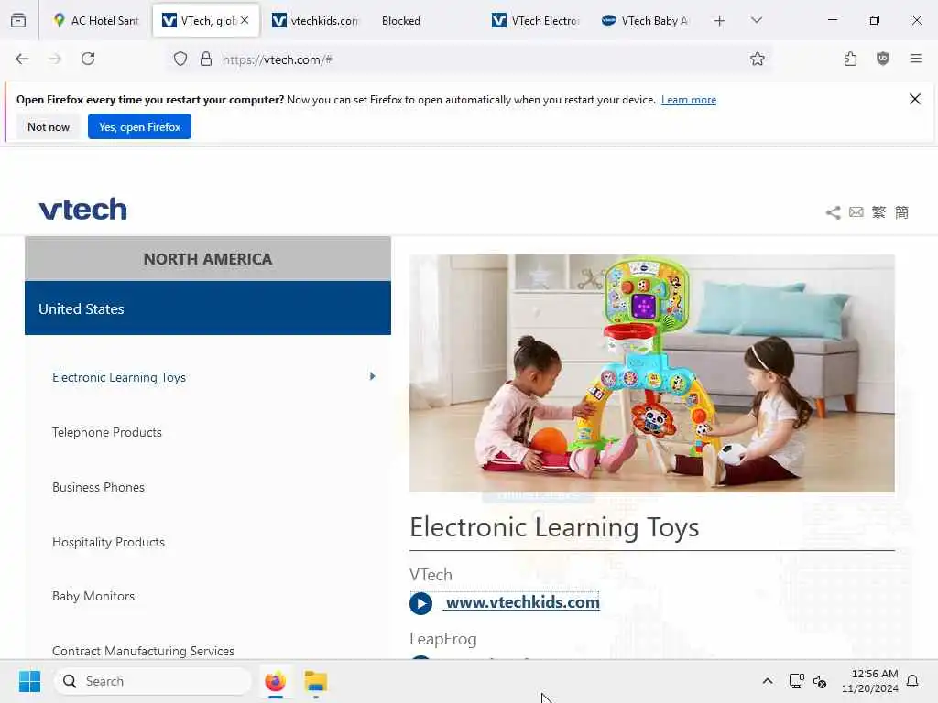Switch to Simplified Chinese language
The height and width of the screenshot is (703, 938).
coord(901,212)
